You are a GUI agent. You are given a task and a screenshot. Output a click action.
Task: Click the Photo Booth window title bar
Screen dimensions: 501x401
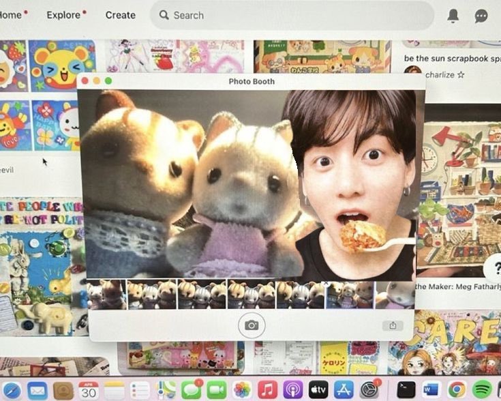tap(252, 81)
